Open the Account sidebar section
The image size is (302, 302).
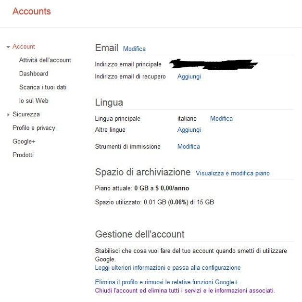tap(24, 47)
